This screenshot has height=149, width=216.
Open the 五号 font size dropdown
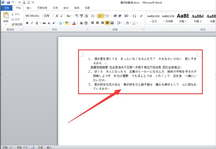(53, 16)
